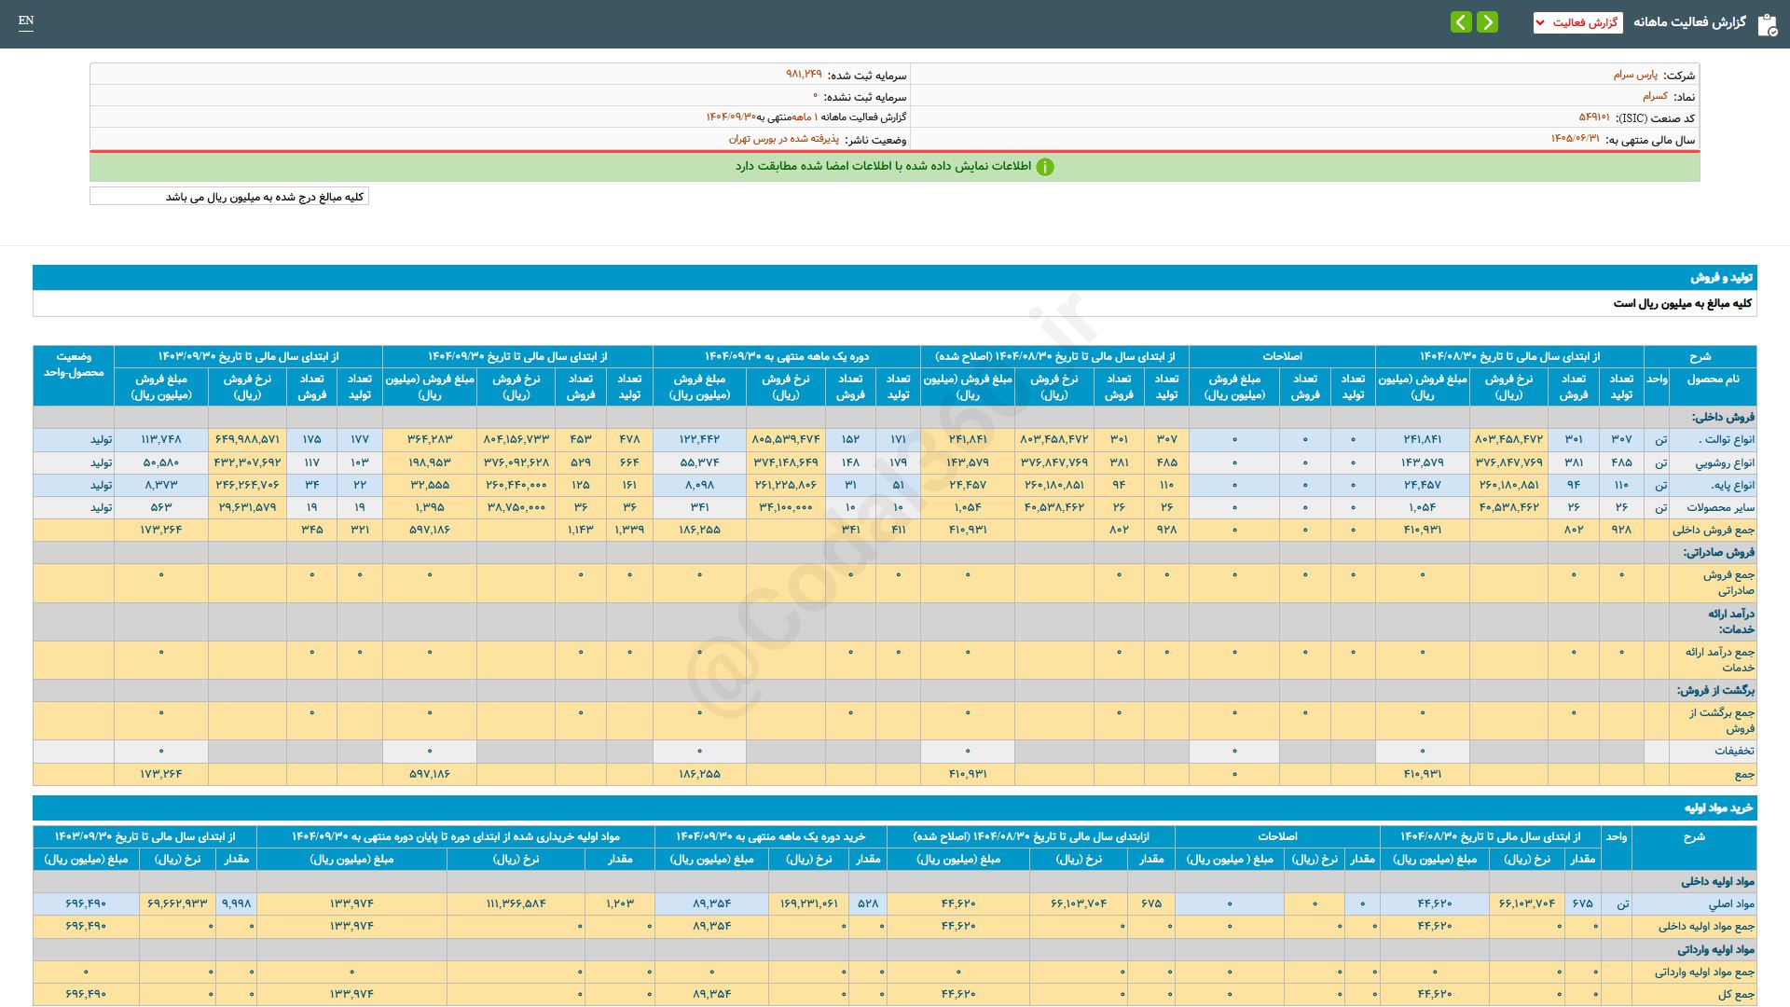The height and width of the screenshot is (1007, 1790).
Task: Click the جمع فروش داخلی total row label
Action: pyautogui.click(x=1713, y=530)
